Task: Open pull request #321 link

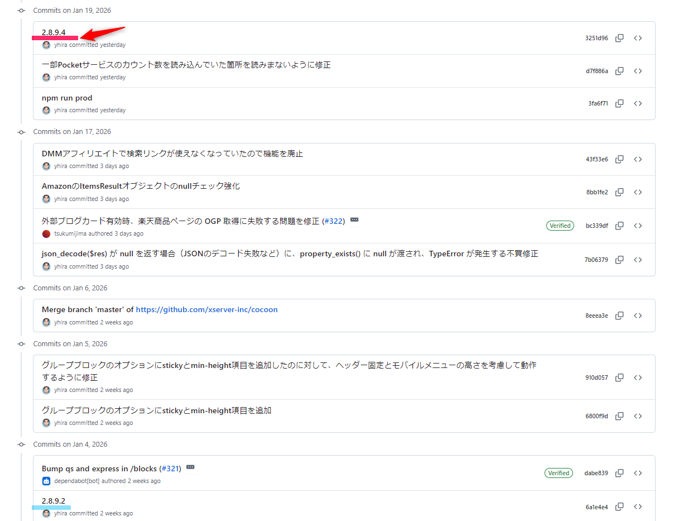Action: (170, 469)
